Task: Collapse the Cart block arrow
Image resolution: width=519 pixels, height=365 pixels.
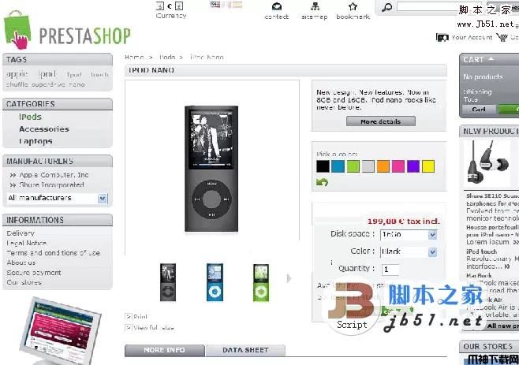Action: pos(491,59)
